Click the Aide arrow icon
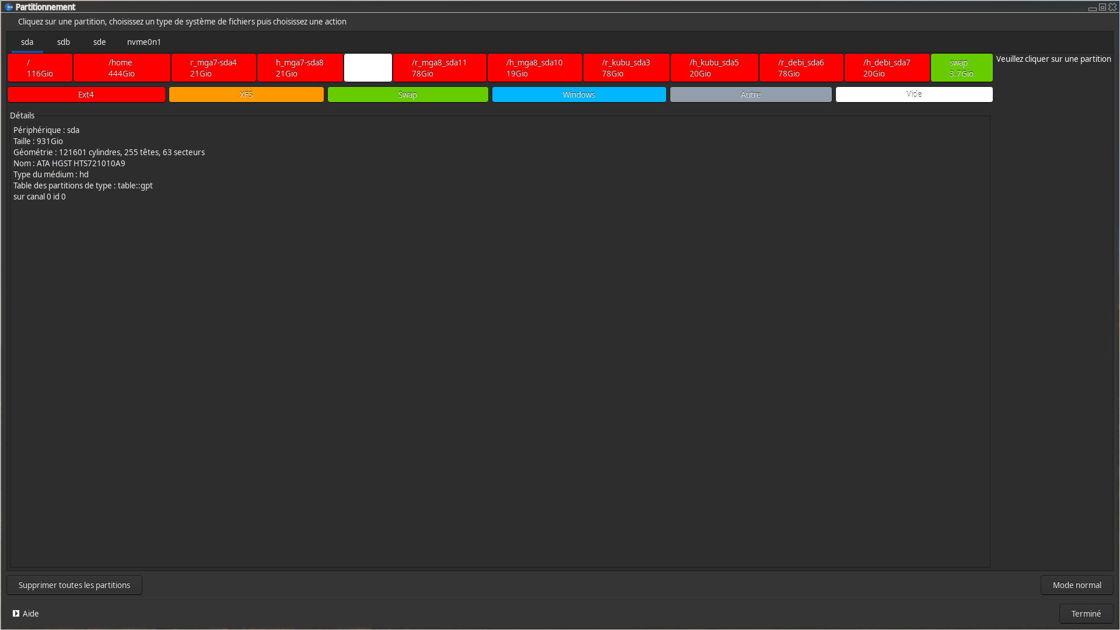The image size is (1120, 630). coord(16,614)
